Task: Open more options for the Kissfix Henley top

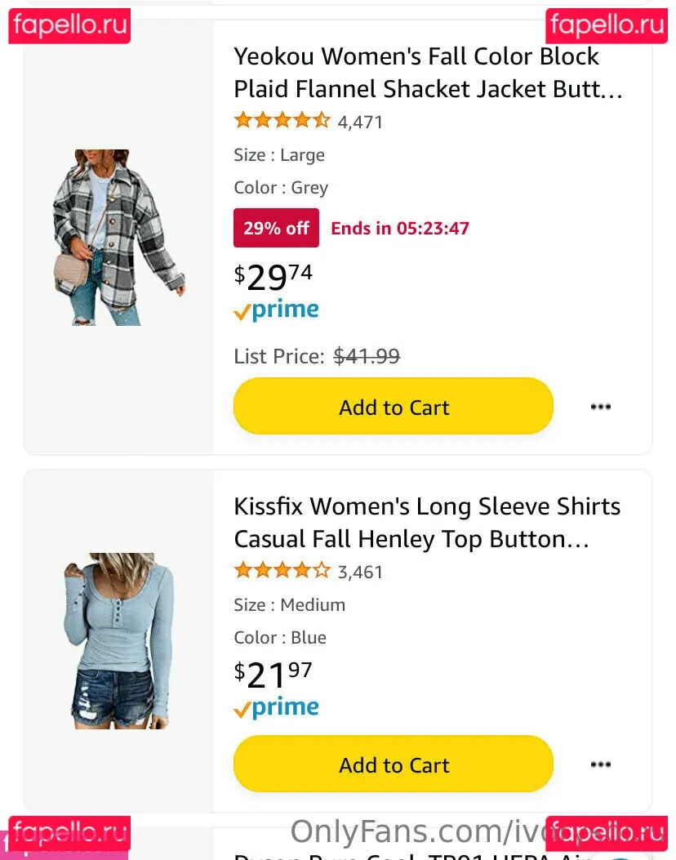Action: [x=601, y=764]
